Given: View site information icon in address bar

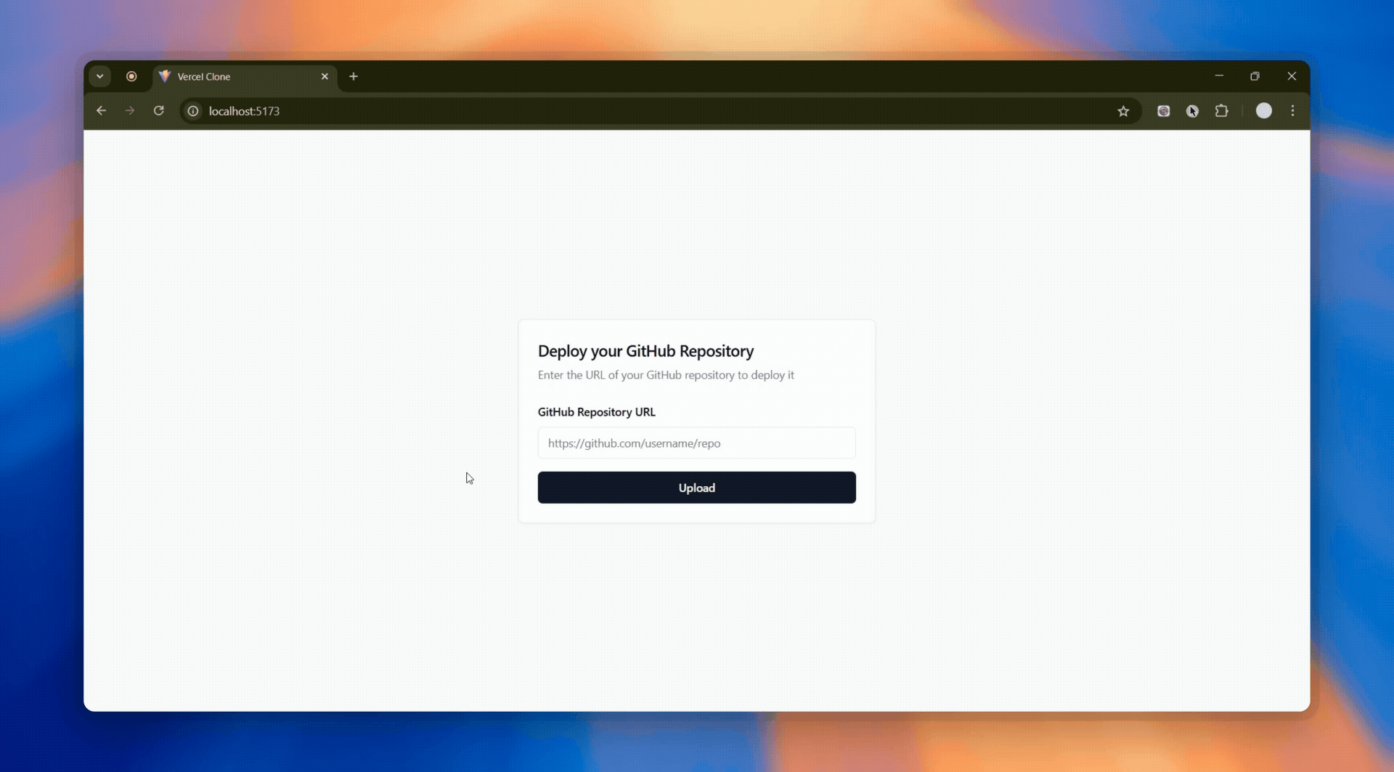Looking at the screenshot, I should pyautogui.click(x=193, y=111).
